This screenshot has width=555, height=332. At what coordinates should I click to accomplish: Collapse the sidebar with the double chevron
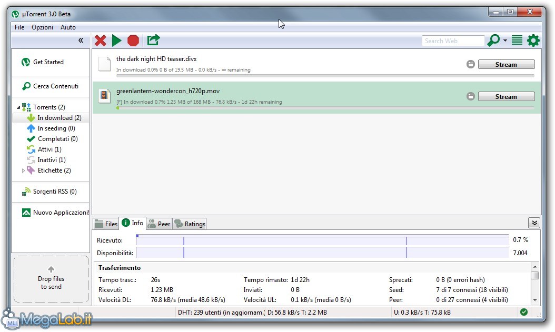coord(81,41)
